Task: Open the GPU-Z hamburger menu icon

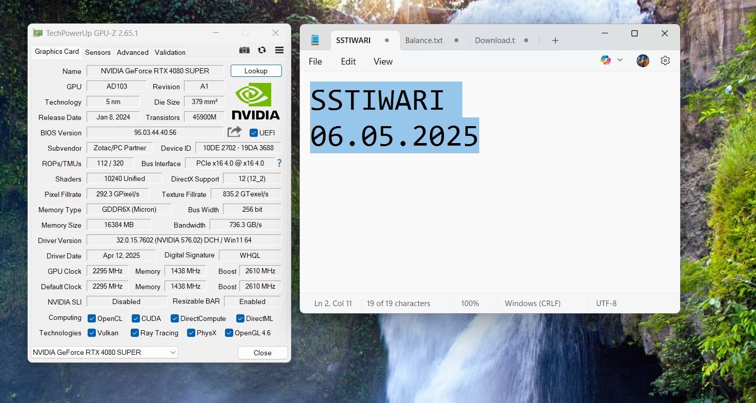Action: tap(279, 50)
